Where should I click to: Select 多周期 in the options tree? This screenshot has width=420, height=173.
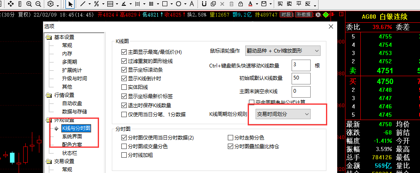point(69,62)
